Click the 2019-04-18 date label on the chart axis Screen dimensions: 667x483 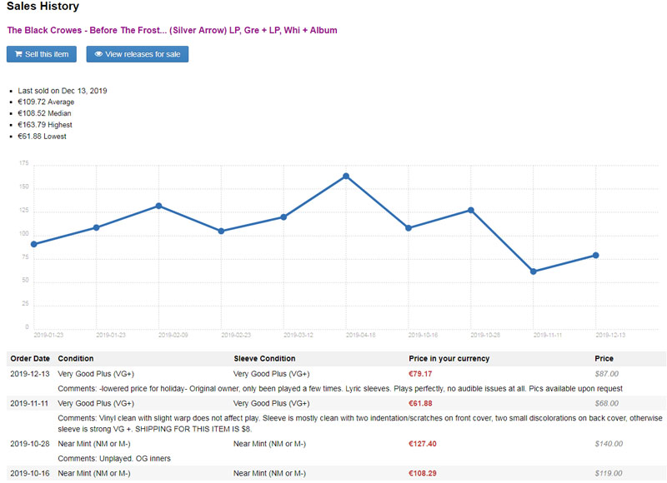tap(361, 335)
